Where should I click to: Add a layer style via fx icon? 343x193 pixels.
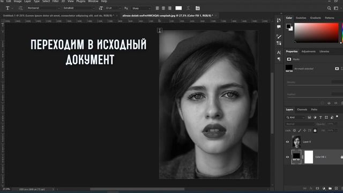(311, 188)
